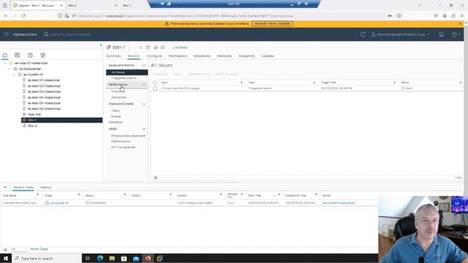Collapse the vSAN section
468x263 pixels.
(144, 129)
